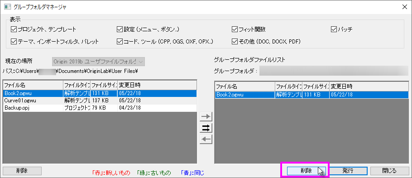This screenshot has width=412, height=178.
Task: Open the 現在の場所 dropdown
Action: [x=98, y=62]
